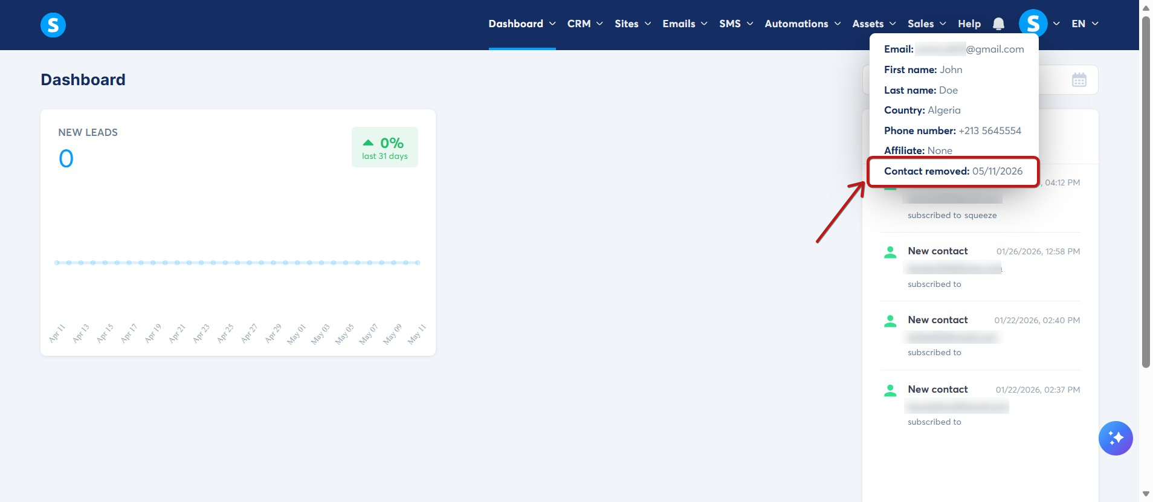
Task: Open the AI assistant sparkle button
Action: [x=1116, y=438]
